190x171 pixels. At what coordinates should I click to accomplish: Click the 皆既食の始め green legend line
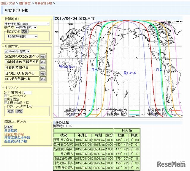pyautogui.click(x=134, y=110)
